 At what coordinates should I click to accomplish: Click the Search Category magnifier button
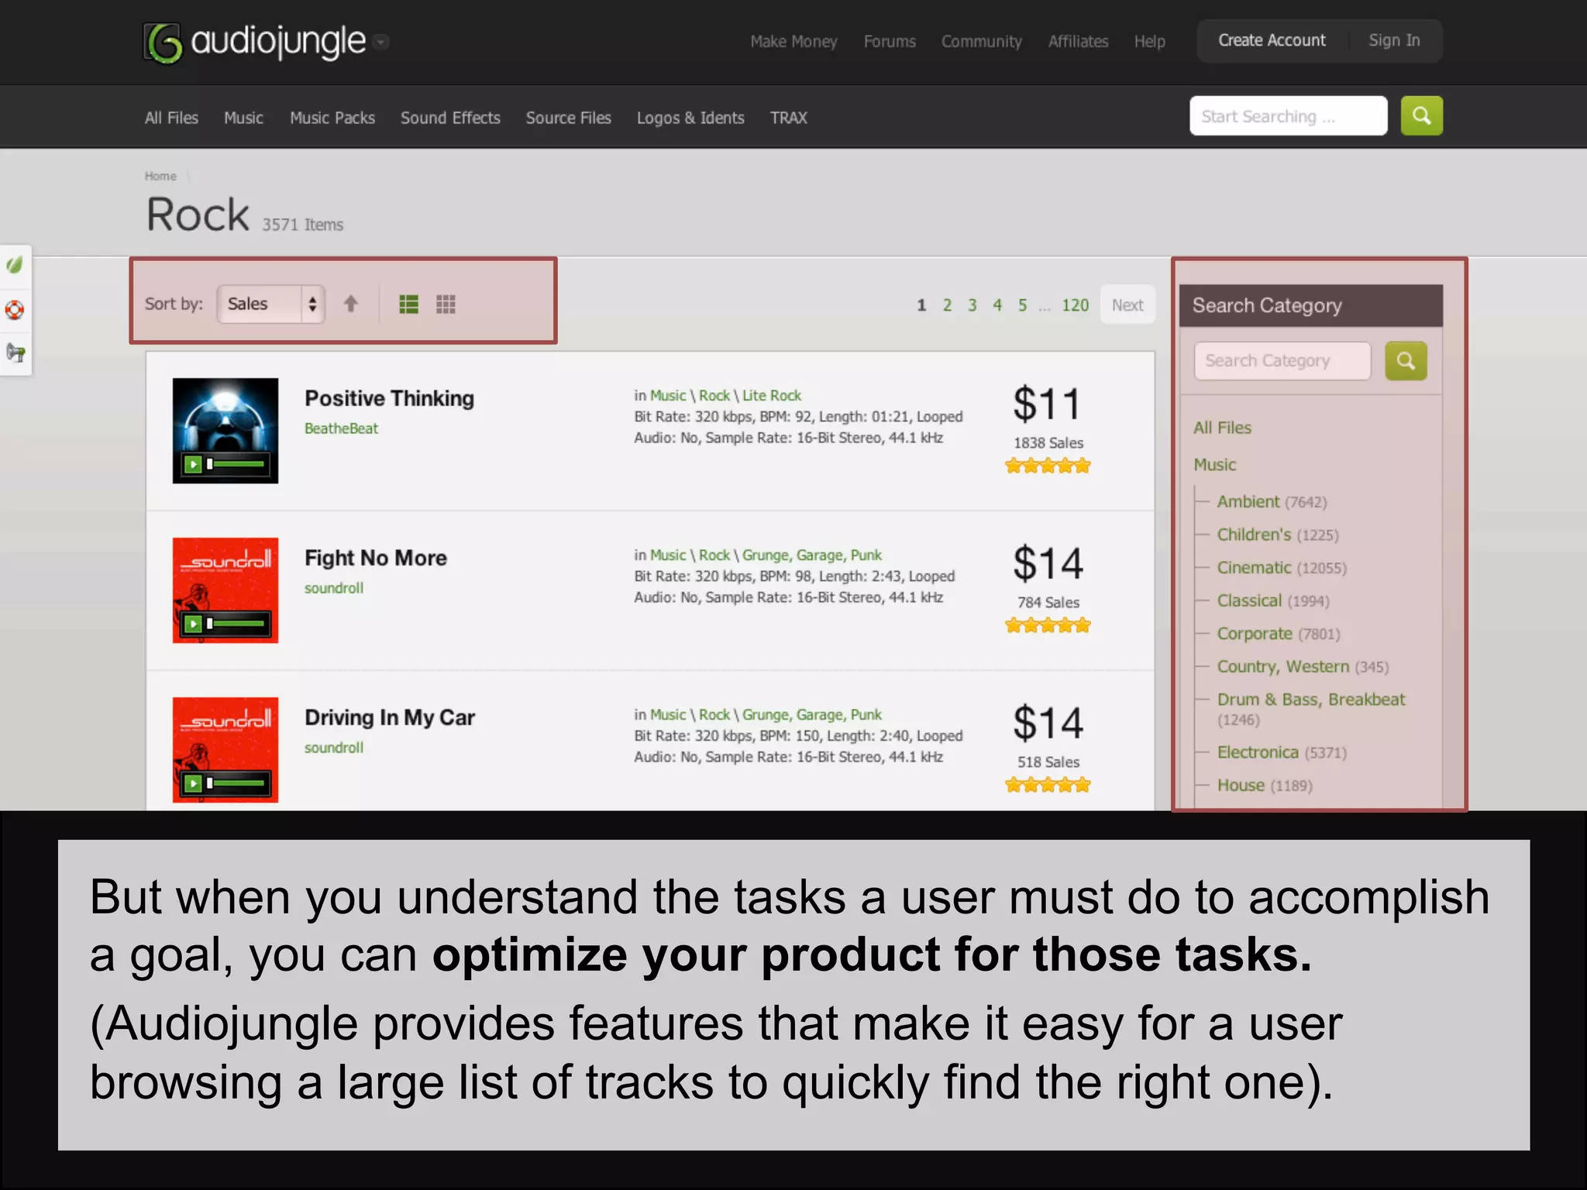[x=1406, y=361]
